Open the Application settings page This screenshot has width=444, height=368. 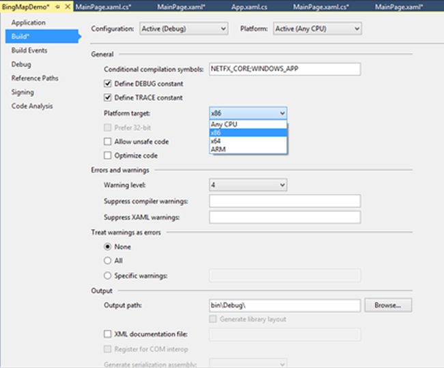28,22
